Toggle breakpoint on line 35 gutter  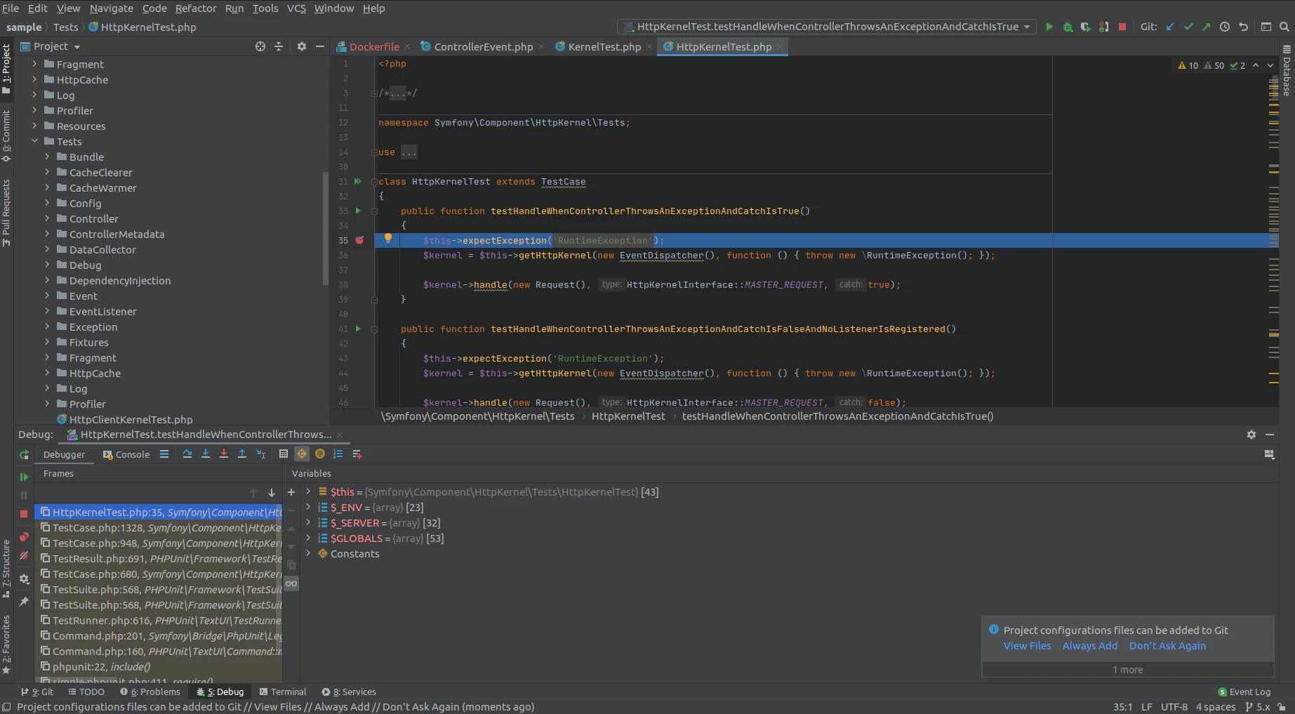(x=360, y=240)
